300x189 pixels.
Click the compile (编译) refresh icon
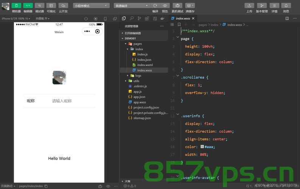[x=155, y=6]
